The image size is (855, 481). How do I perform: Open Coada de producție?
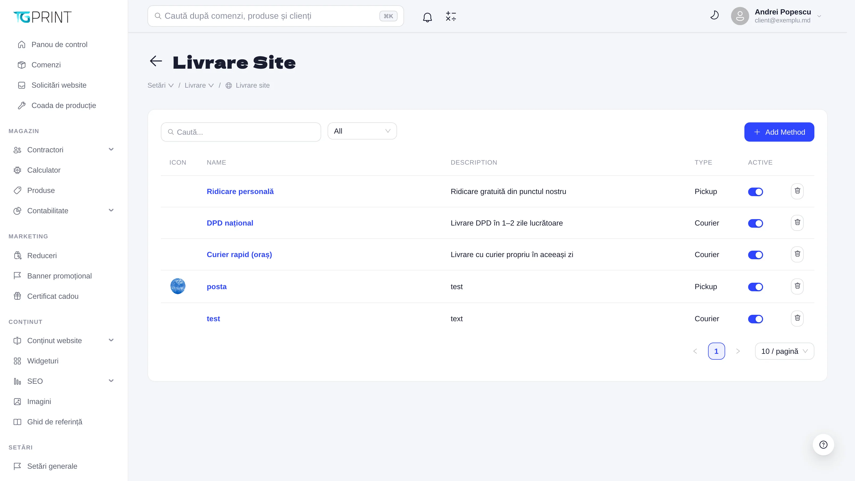coord(63,105)
